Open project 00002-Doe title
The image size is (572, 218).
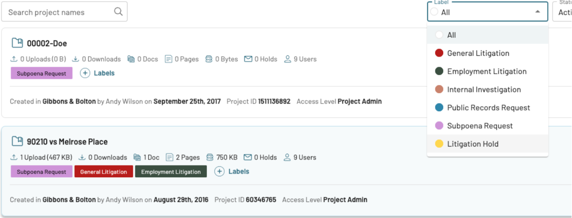coord(47,44)
